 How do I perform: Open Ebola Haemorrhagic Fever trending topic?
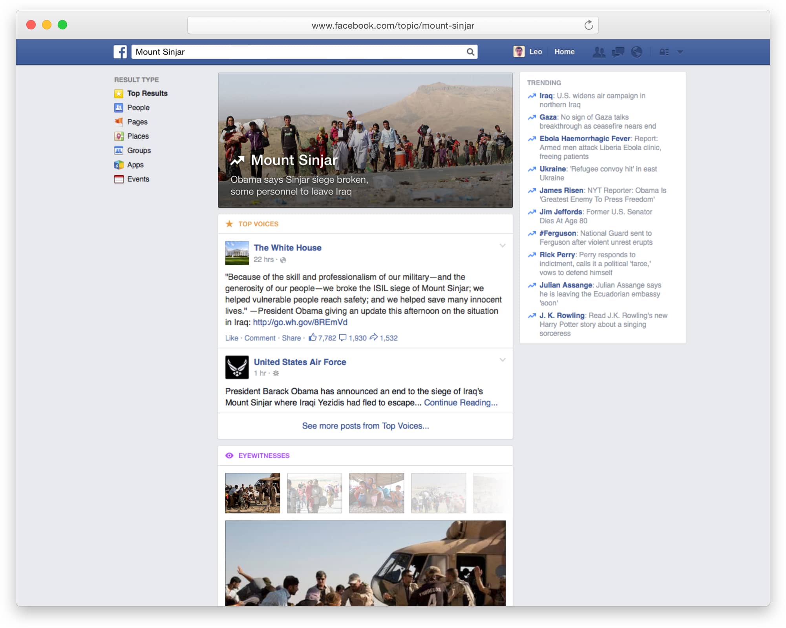(x=585, y=139)
